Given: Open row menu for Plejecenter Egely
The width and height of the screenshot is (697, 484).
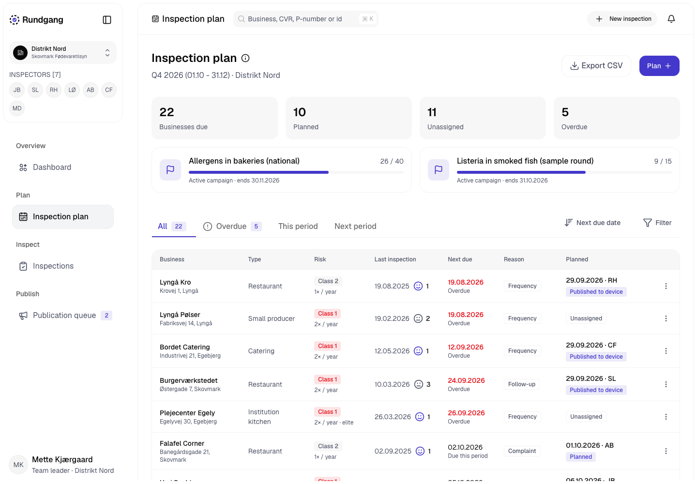Looking at the screenshot, I should click(x=666, y=417).
